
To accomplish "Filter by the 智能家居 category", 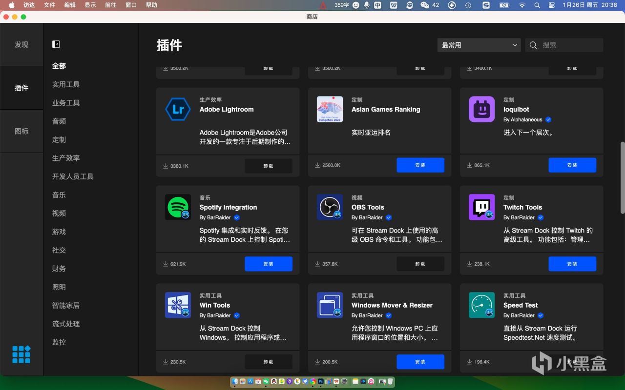I will coord(66,306).
